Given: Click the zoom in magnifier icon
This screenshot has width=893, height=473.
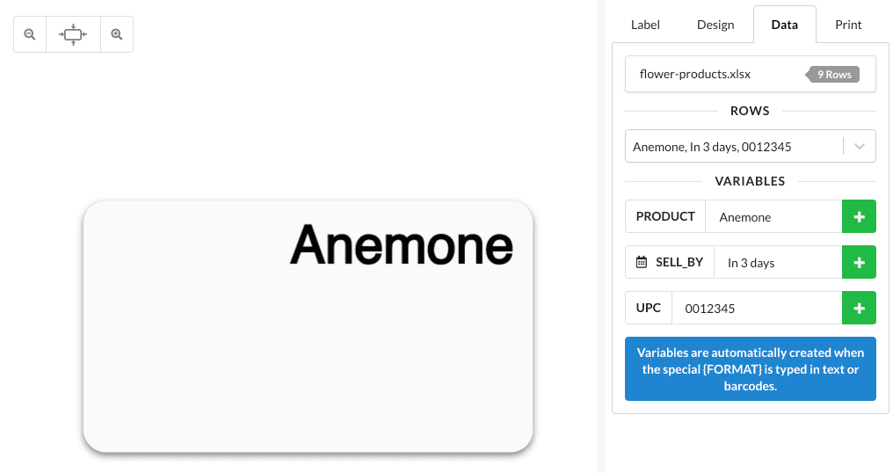Looking at the screenshot, I should (x=116, y=35).
